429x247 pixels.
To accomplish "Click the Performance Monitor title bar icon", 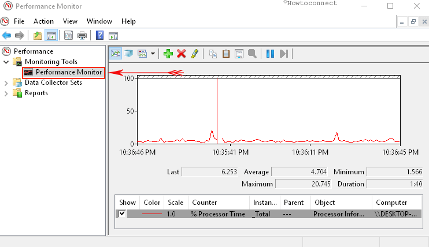I will tap(8, 6).
